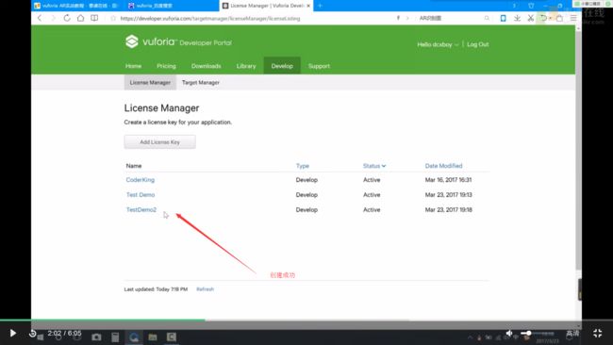This screenshot has width=613, height=345.
Task: Click the Mar 16, 2017 16:31 date cell
Action: 448,180
